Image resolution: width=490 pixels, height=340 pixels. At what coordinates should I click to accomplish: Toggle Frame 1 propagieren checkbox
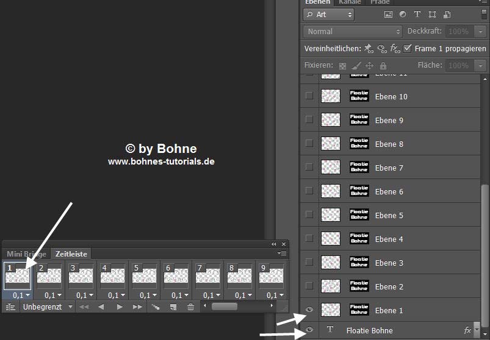coord(408,49)
